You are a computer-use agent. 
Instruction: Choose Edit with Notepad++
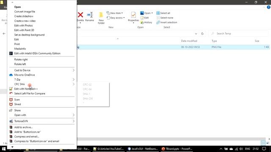[x=42, y=89]
